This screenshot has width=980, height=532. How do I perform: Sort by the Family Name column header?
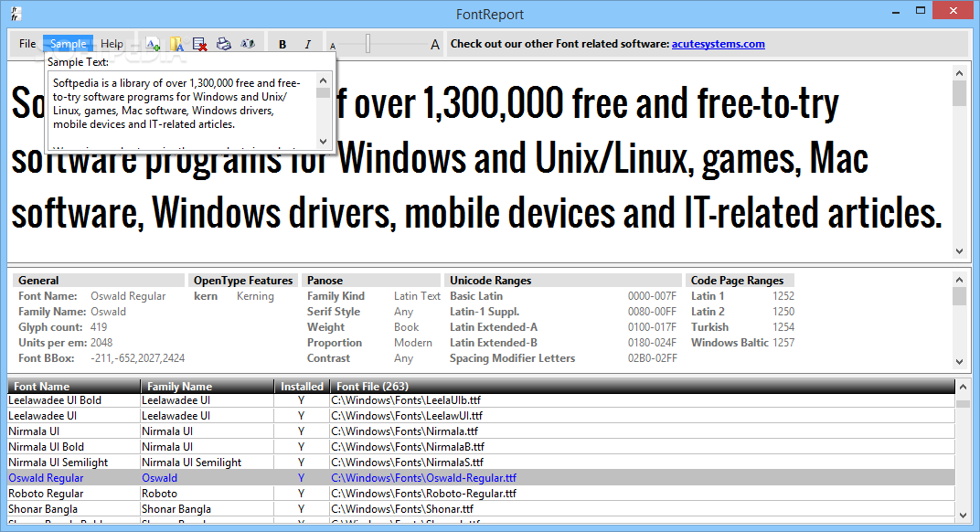click(x=207, y=387)
